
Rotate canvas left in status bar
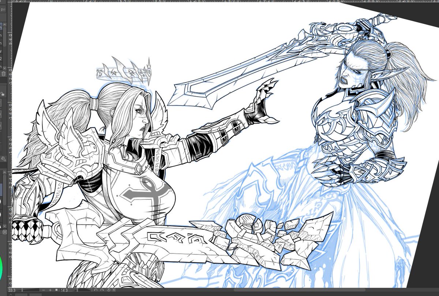(96, 290)
